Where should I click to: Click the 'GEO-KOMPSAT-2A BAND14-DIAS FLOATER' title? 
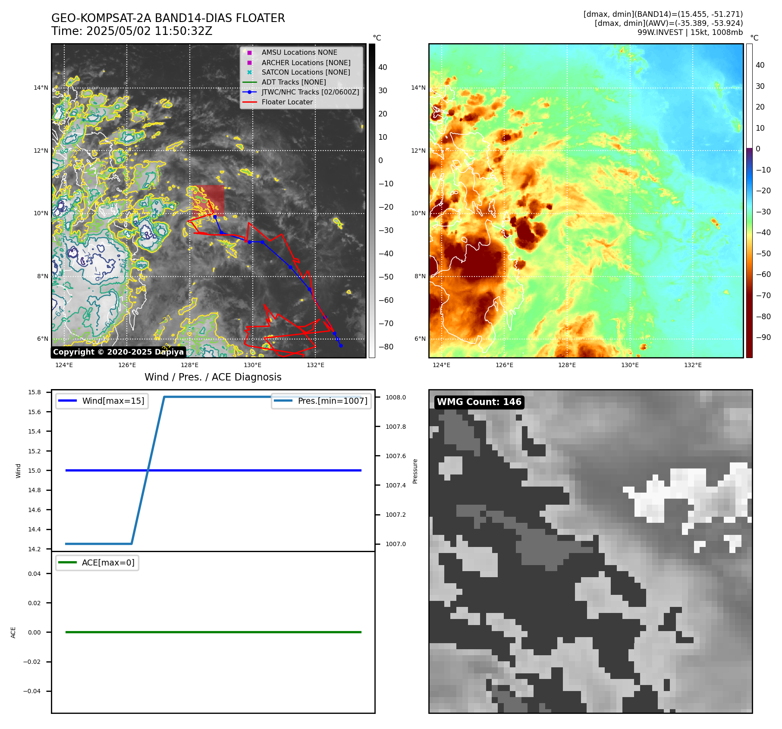point(168,18)
